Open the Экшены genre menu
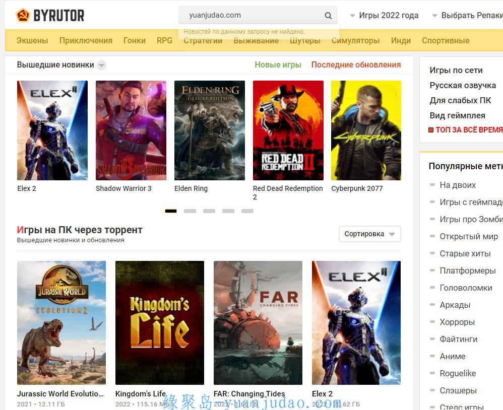The width and height of the screenshot is (503, 410). (32, 41)
